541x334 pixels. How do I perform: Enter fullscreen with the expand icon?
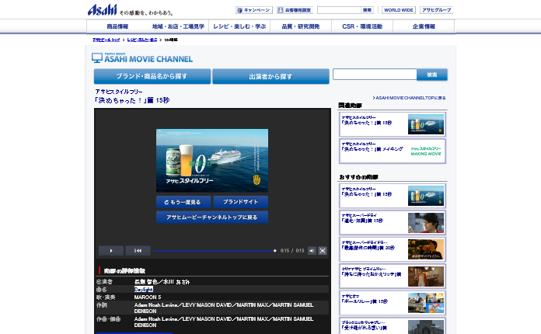click(323, 251)
